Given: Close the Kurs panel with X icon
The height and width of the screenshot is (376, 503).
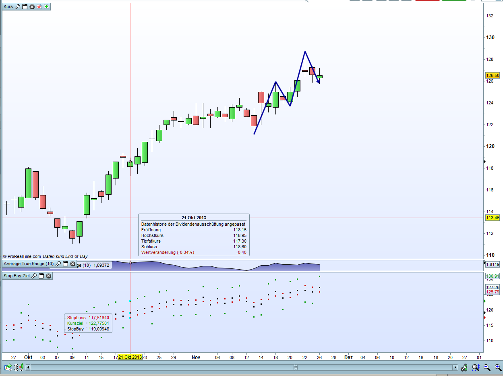Looking at the screenshot, I should [x=32, y=7].
